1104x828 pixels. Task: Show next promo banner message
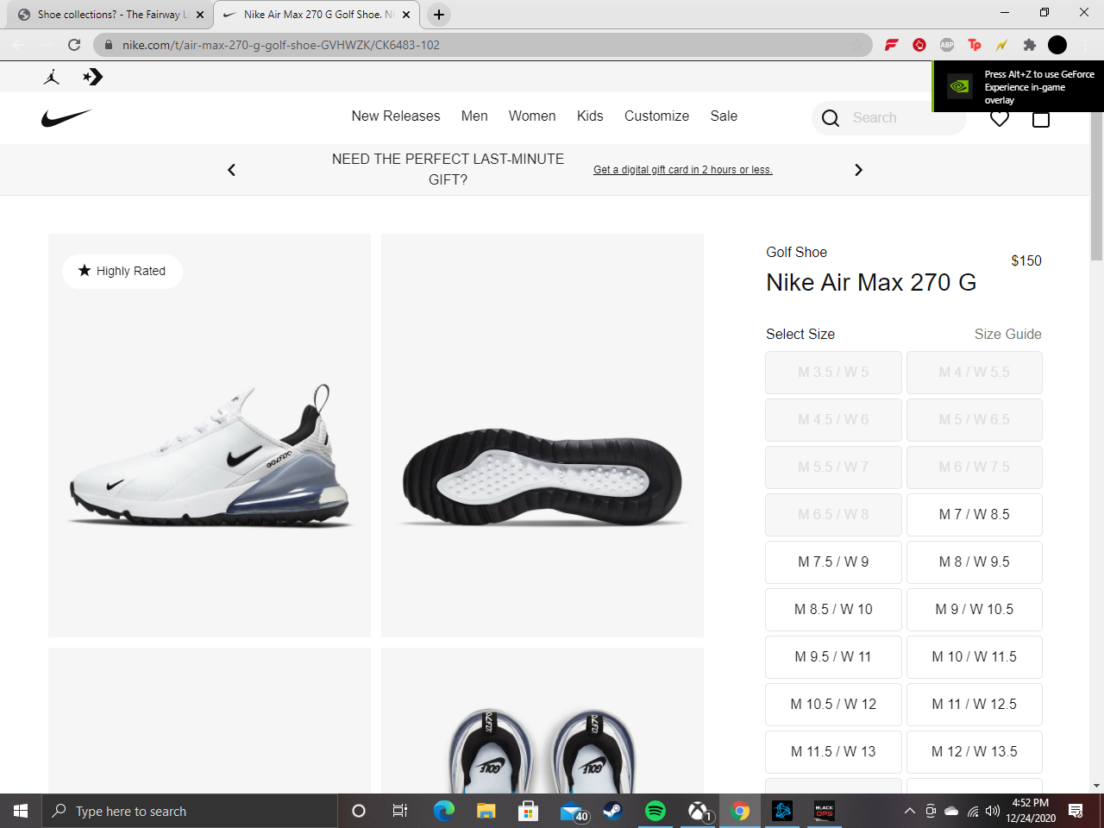[x=858, y=170]
